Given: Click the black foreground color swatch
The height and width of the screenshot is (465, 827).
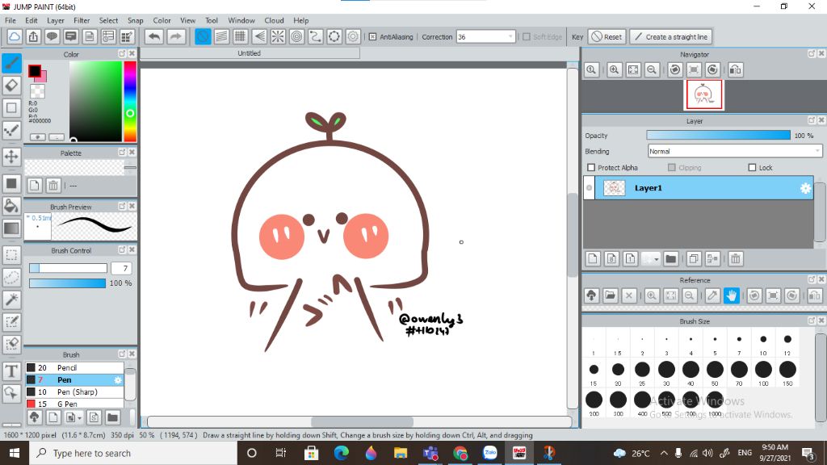Looking at the screenshot, I should coord(34,71).
